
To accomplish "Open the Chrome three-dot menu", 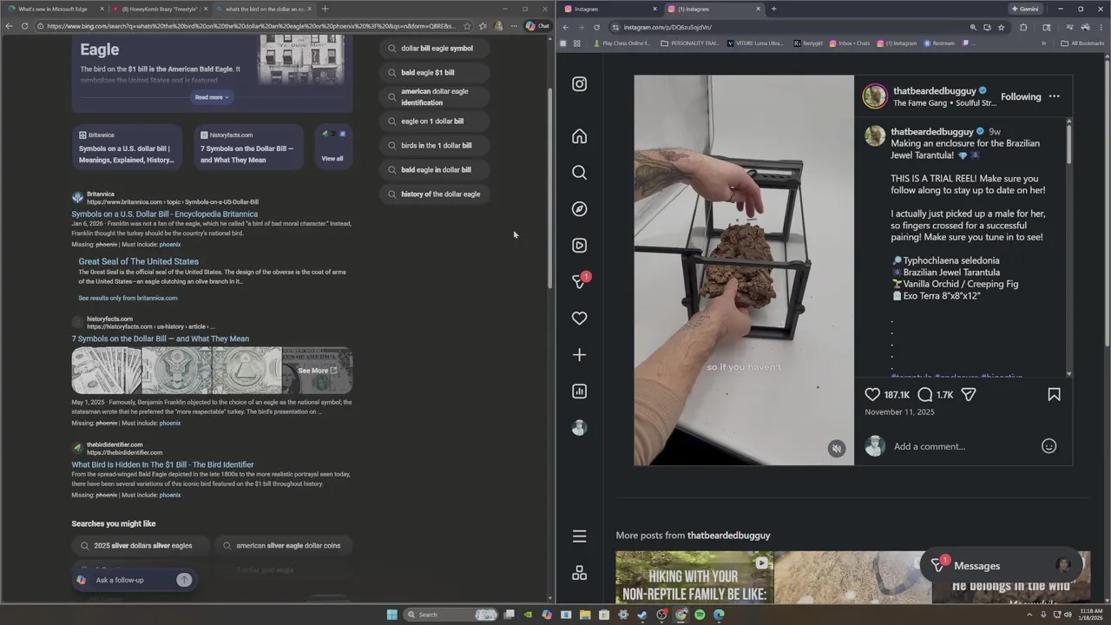I will tap(1101, 27).
